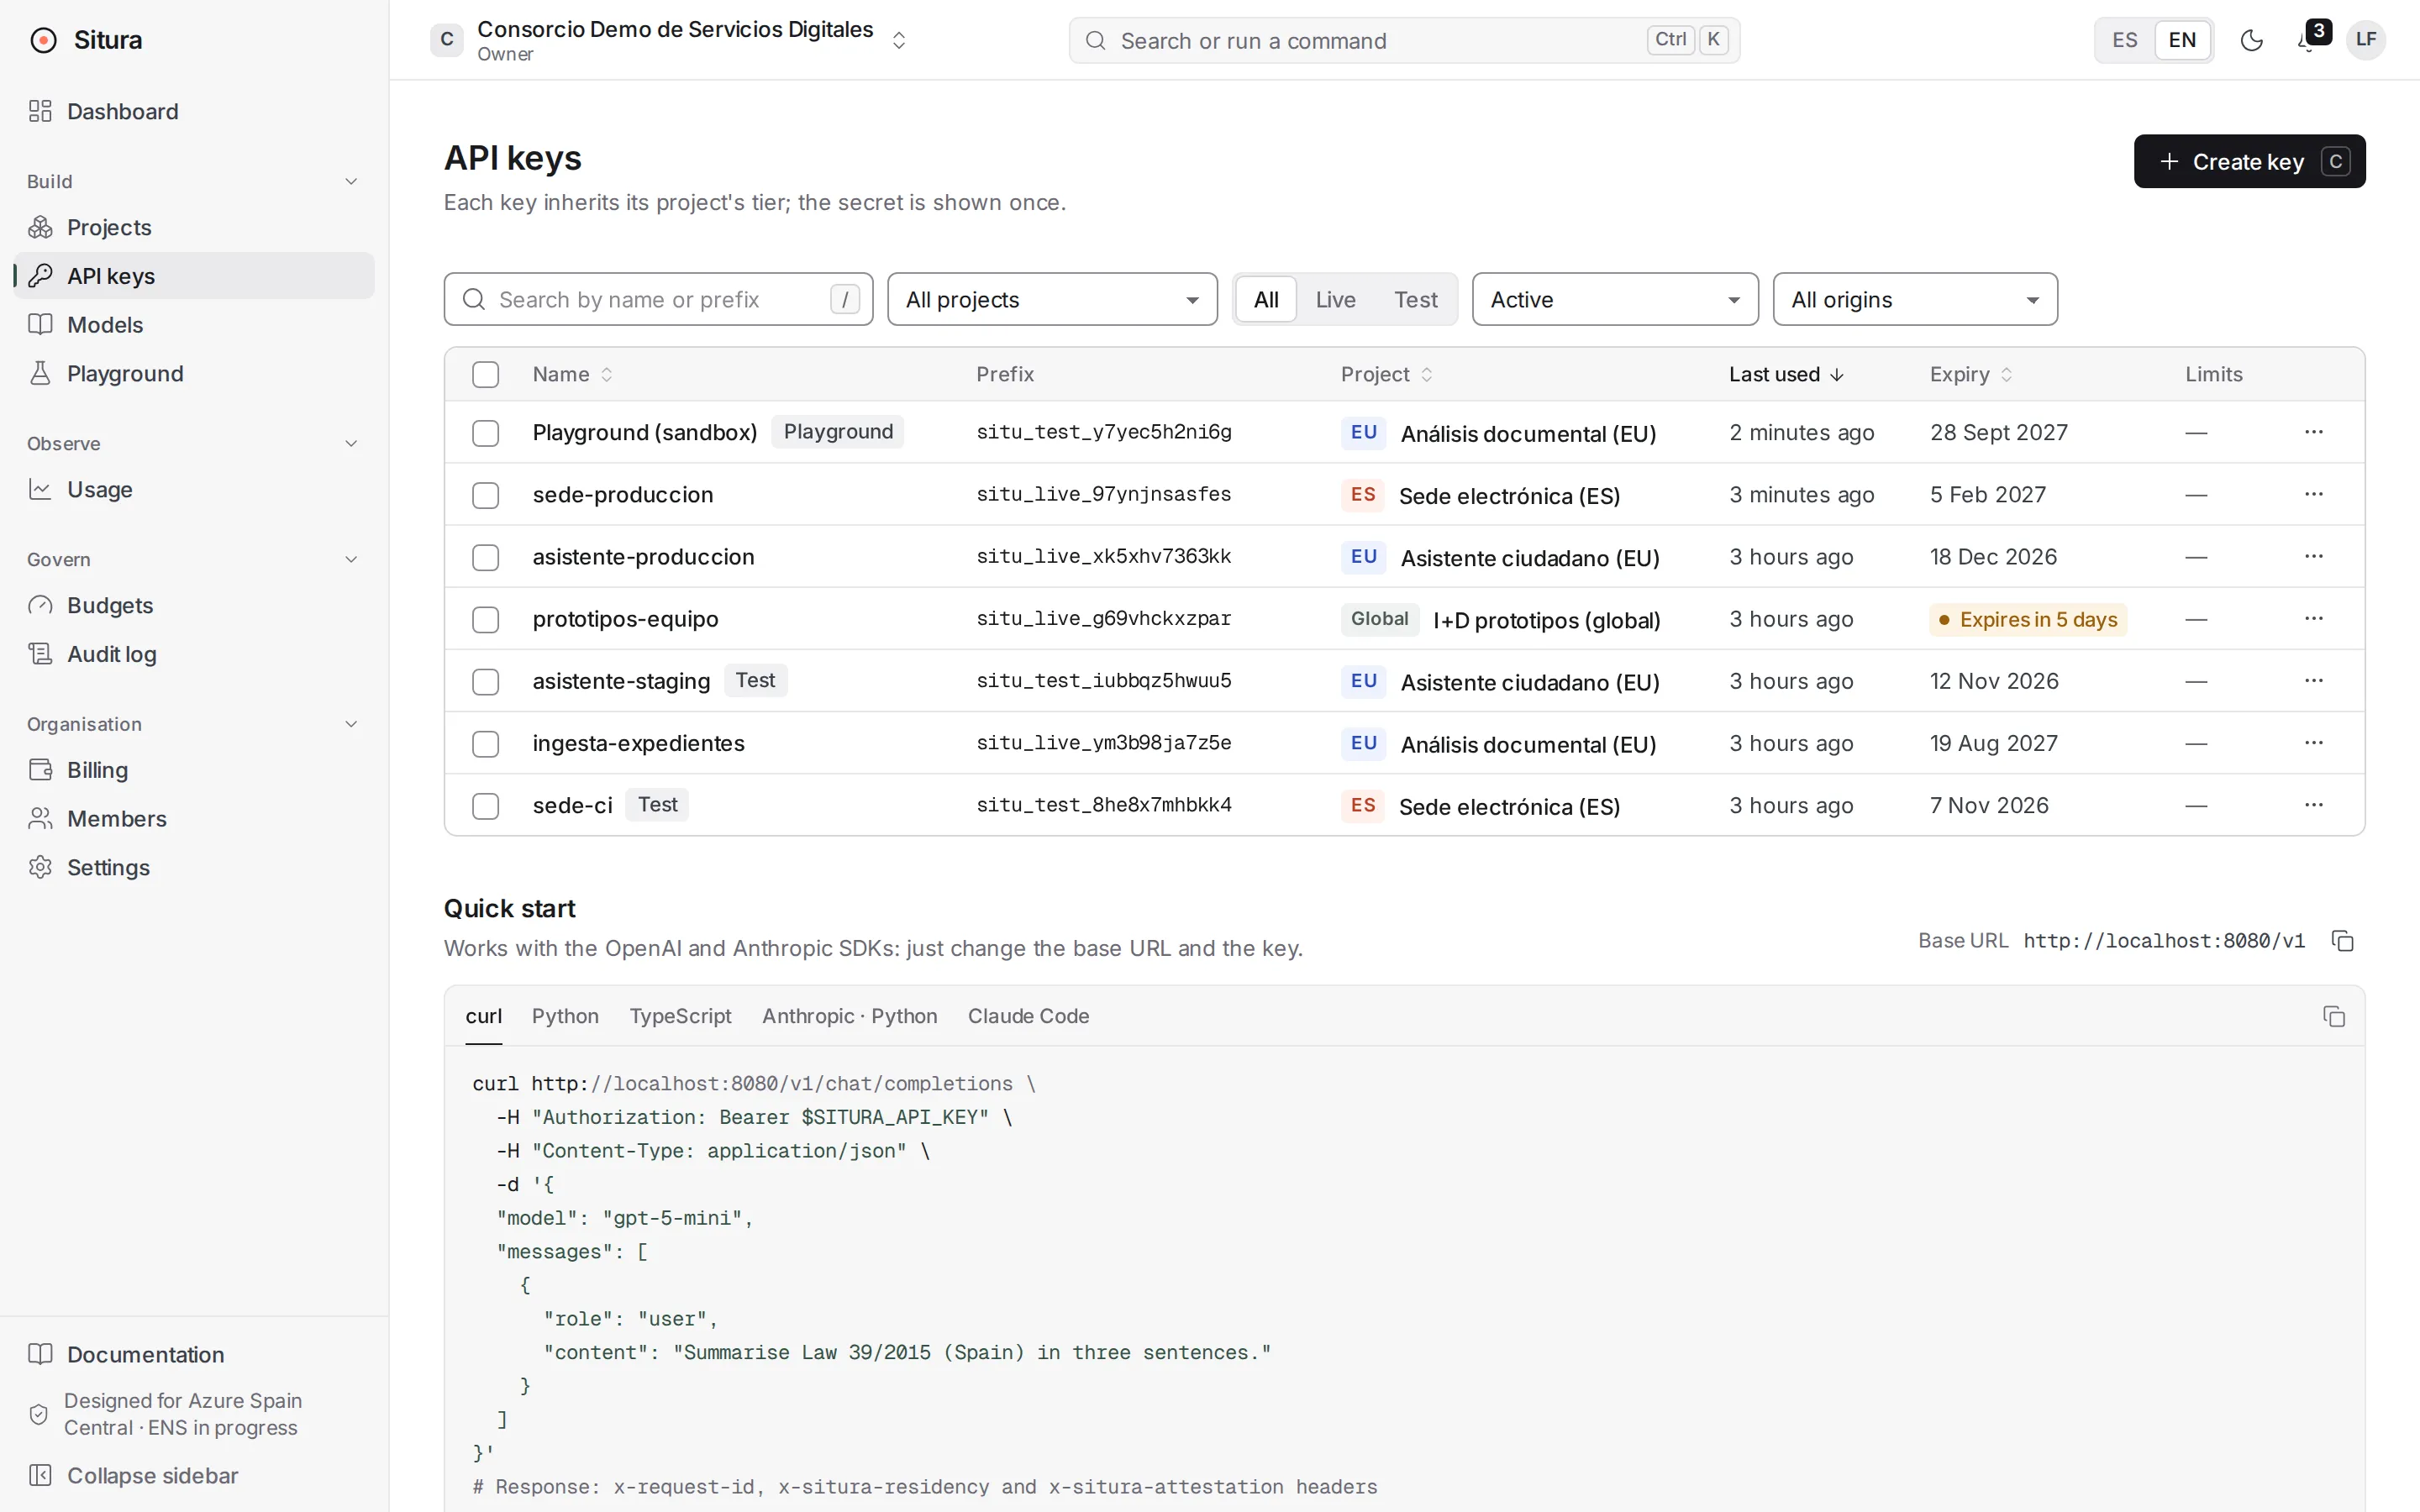Screen dimensions: 2420x1512
Task: Toggle dark mode with the moon icon
Action: pos(2251,40)
